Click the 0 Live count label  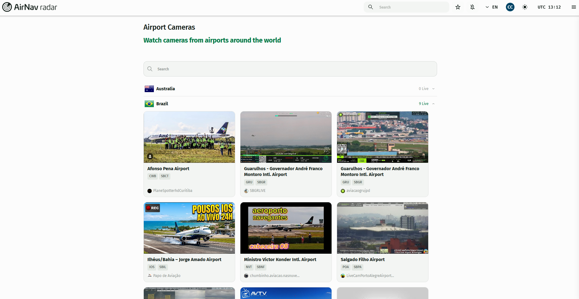pos(424,89)
